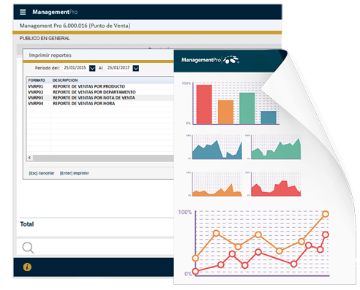Click the scroll left arrow of report list
This screenshot has height=290, width=360.
coord(30,158)
